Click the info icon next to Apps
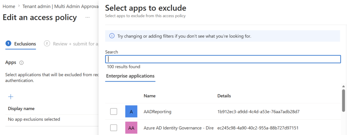This screenshot has width=347, height=135. (x=21, y=63)
